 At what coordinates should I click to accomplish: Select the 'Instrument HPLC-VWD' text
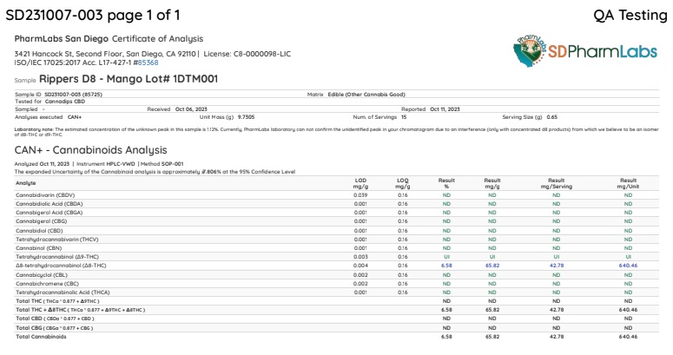click(106, 164)
